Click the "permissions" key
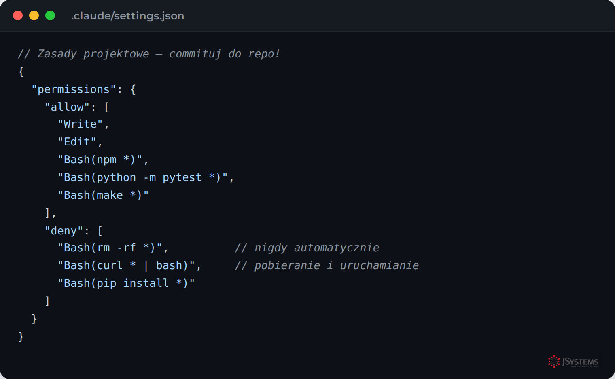 click(x=74, y=89)
